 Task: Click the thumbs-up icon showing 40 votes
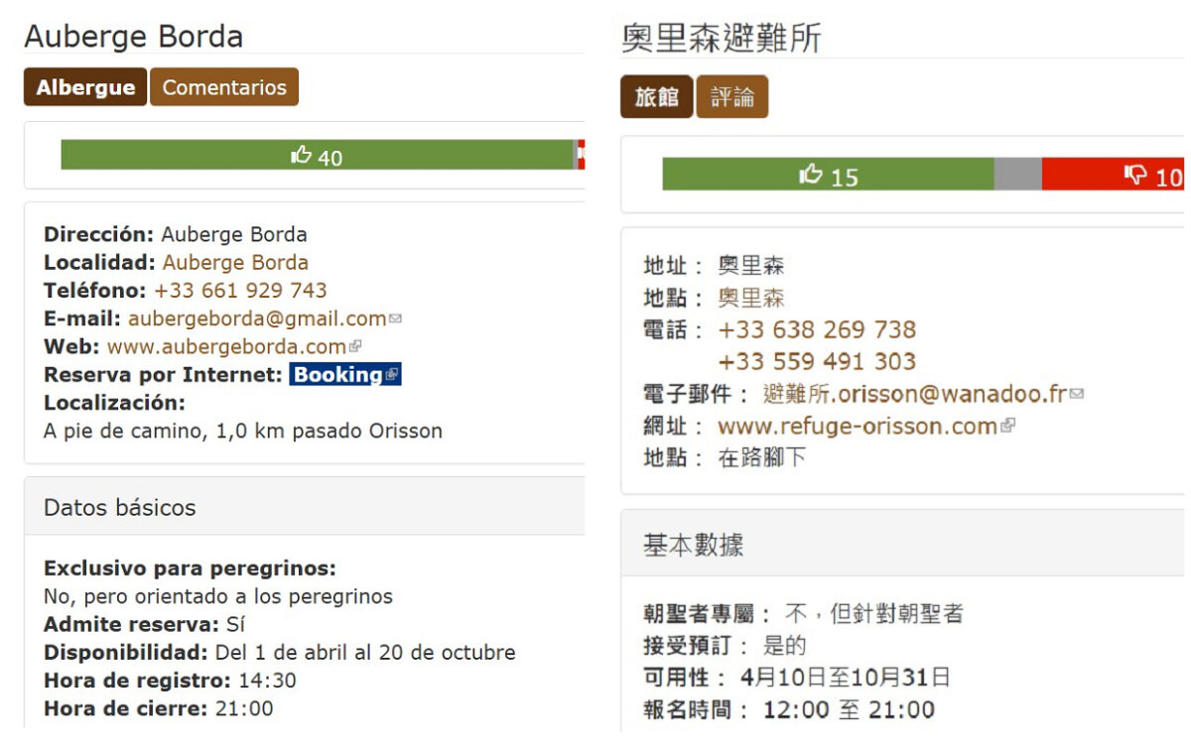[x=302, y=156]
